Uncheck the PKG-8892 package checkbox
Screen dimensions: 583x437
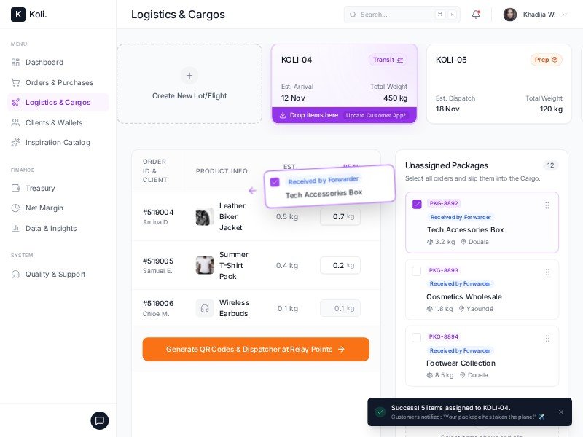point(418,205)
